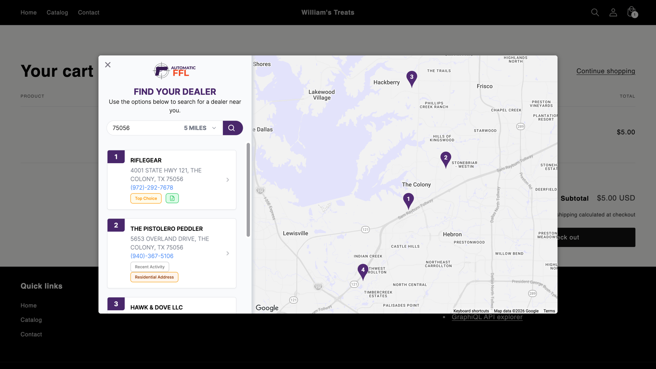
Task: Expand The Pistolero Peddler details chevron
Action: (228, 253)
